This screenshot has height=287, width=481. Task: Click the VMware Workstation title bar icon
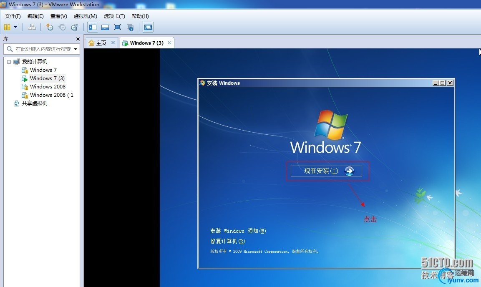[3, 4]
